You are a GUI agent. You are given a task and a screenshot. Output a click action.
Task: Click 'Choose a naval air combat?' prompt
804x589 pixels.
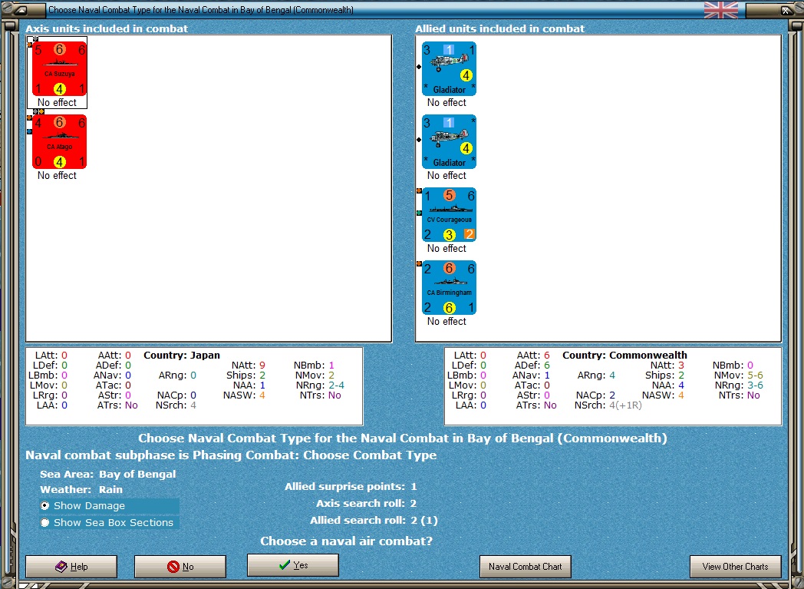pos(346,541)
